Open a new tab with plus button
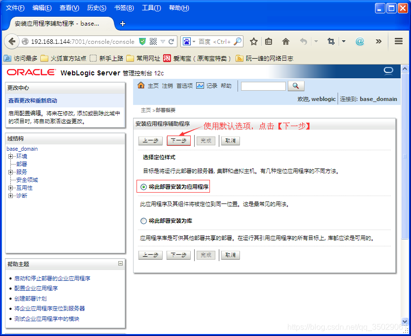411x336 pixels. (122, 24)
